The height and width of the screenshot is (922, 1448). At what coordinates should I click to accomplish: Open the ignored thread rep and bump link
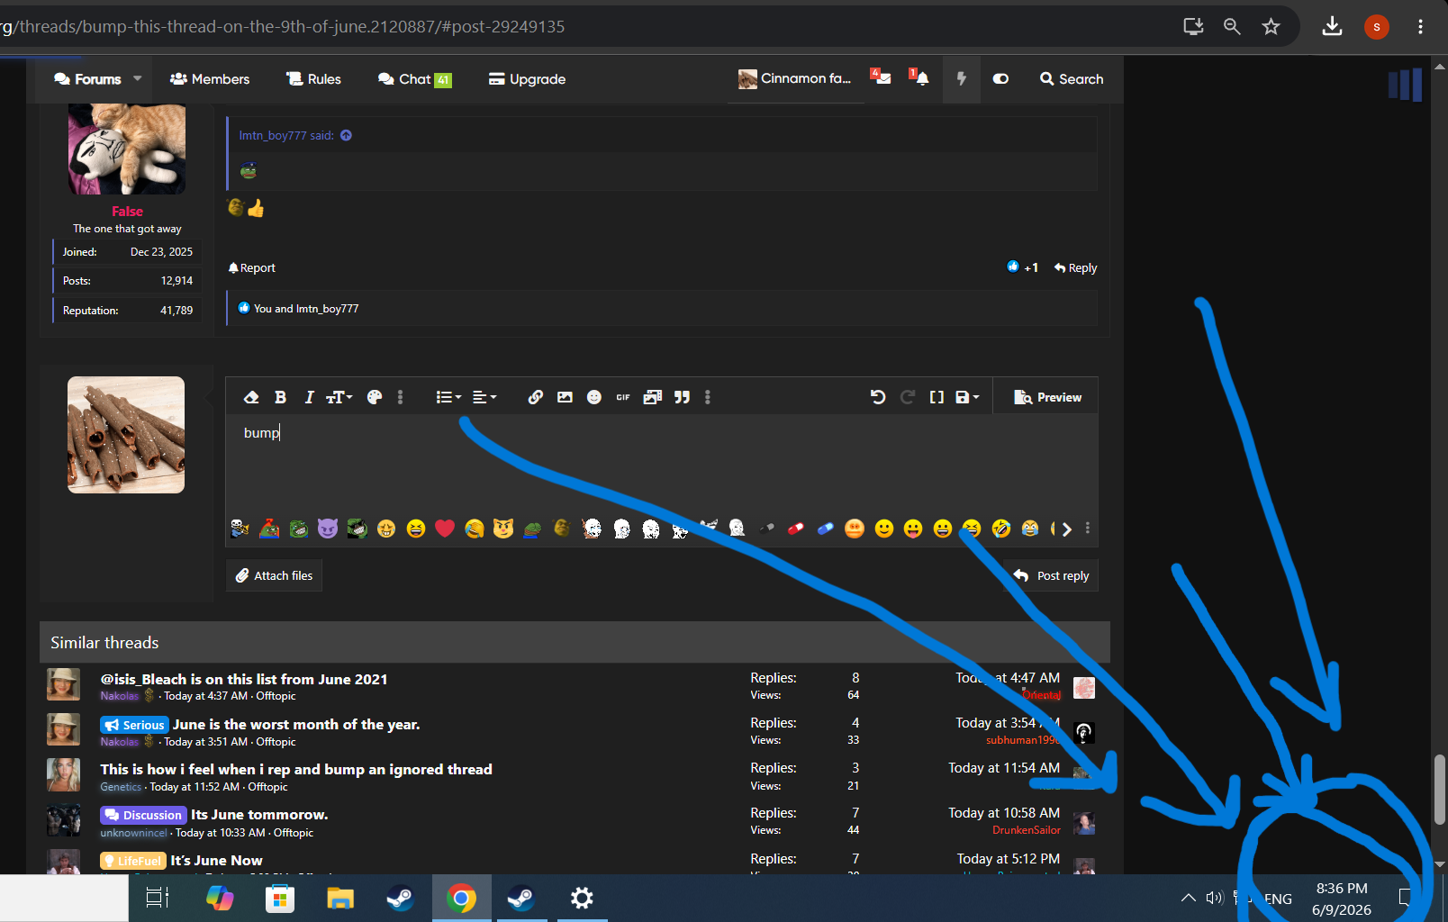click(x=296, y=769)
